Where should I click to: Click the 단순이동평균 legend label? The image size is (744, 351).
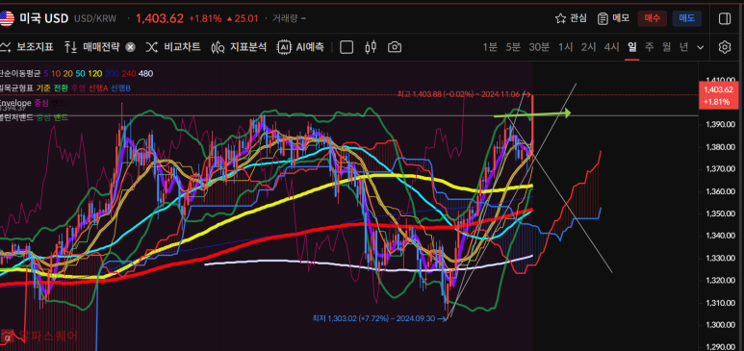tap(20, 73)
